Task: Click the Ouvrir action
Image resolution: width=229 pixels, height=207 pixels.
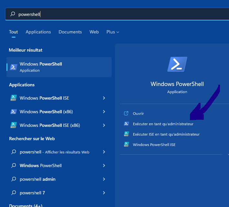Action: pyautogui.click(x=138, y=114)
